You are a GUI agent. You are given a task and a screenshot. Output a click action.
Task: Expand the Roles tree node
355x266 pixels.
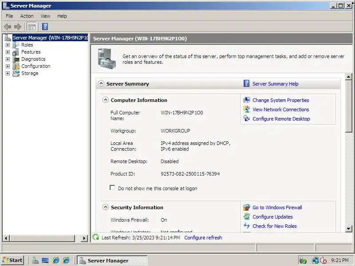click(x=8, y=45)
